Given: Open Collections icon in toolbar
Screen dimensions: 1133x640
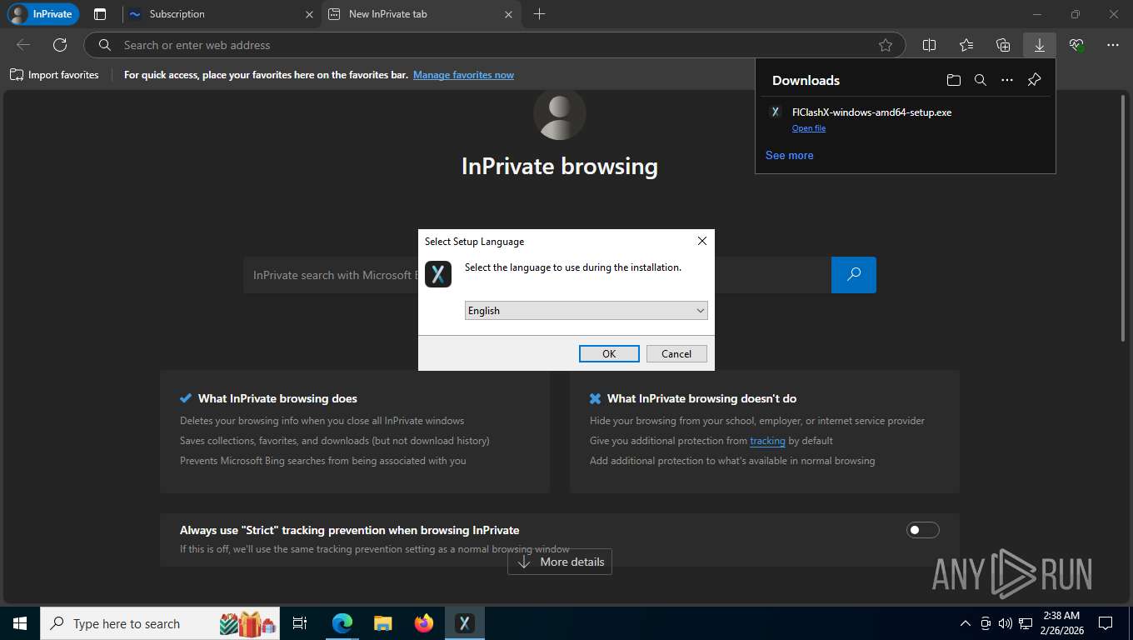Looking at the screenshot, I should [1003, 45].
